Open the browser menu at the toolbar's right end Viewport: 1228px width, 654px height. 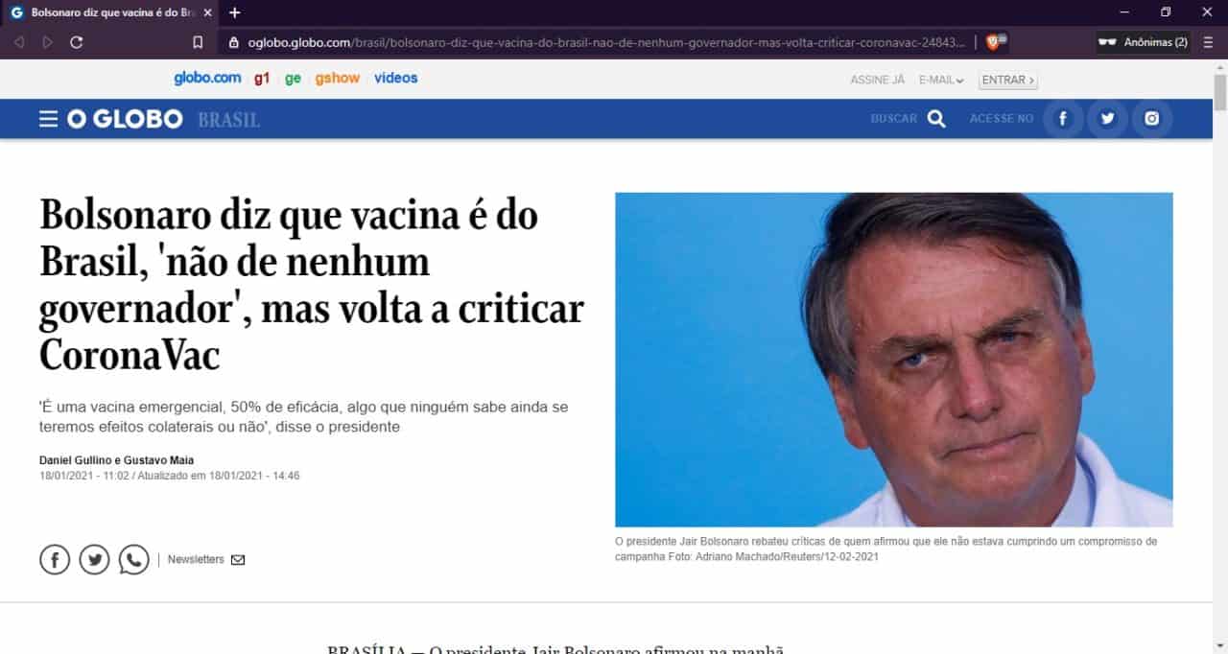pyautogui.click(x=1208, y=42)
